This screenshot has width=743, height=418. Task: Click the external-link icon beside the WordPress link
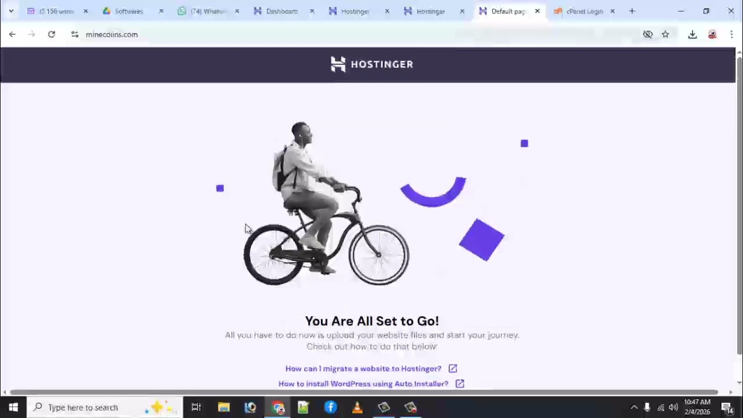coord(460,383)
